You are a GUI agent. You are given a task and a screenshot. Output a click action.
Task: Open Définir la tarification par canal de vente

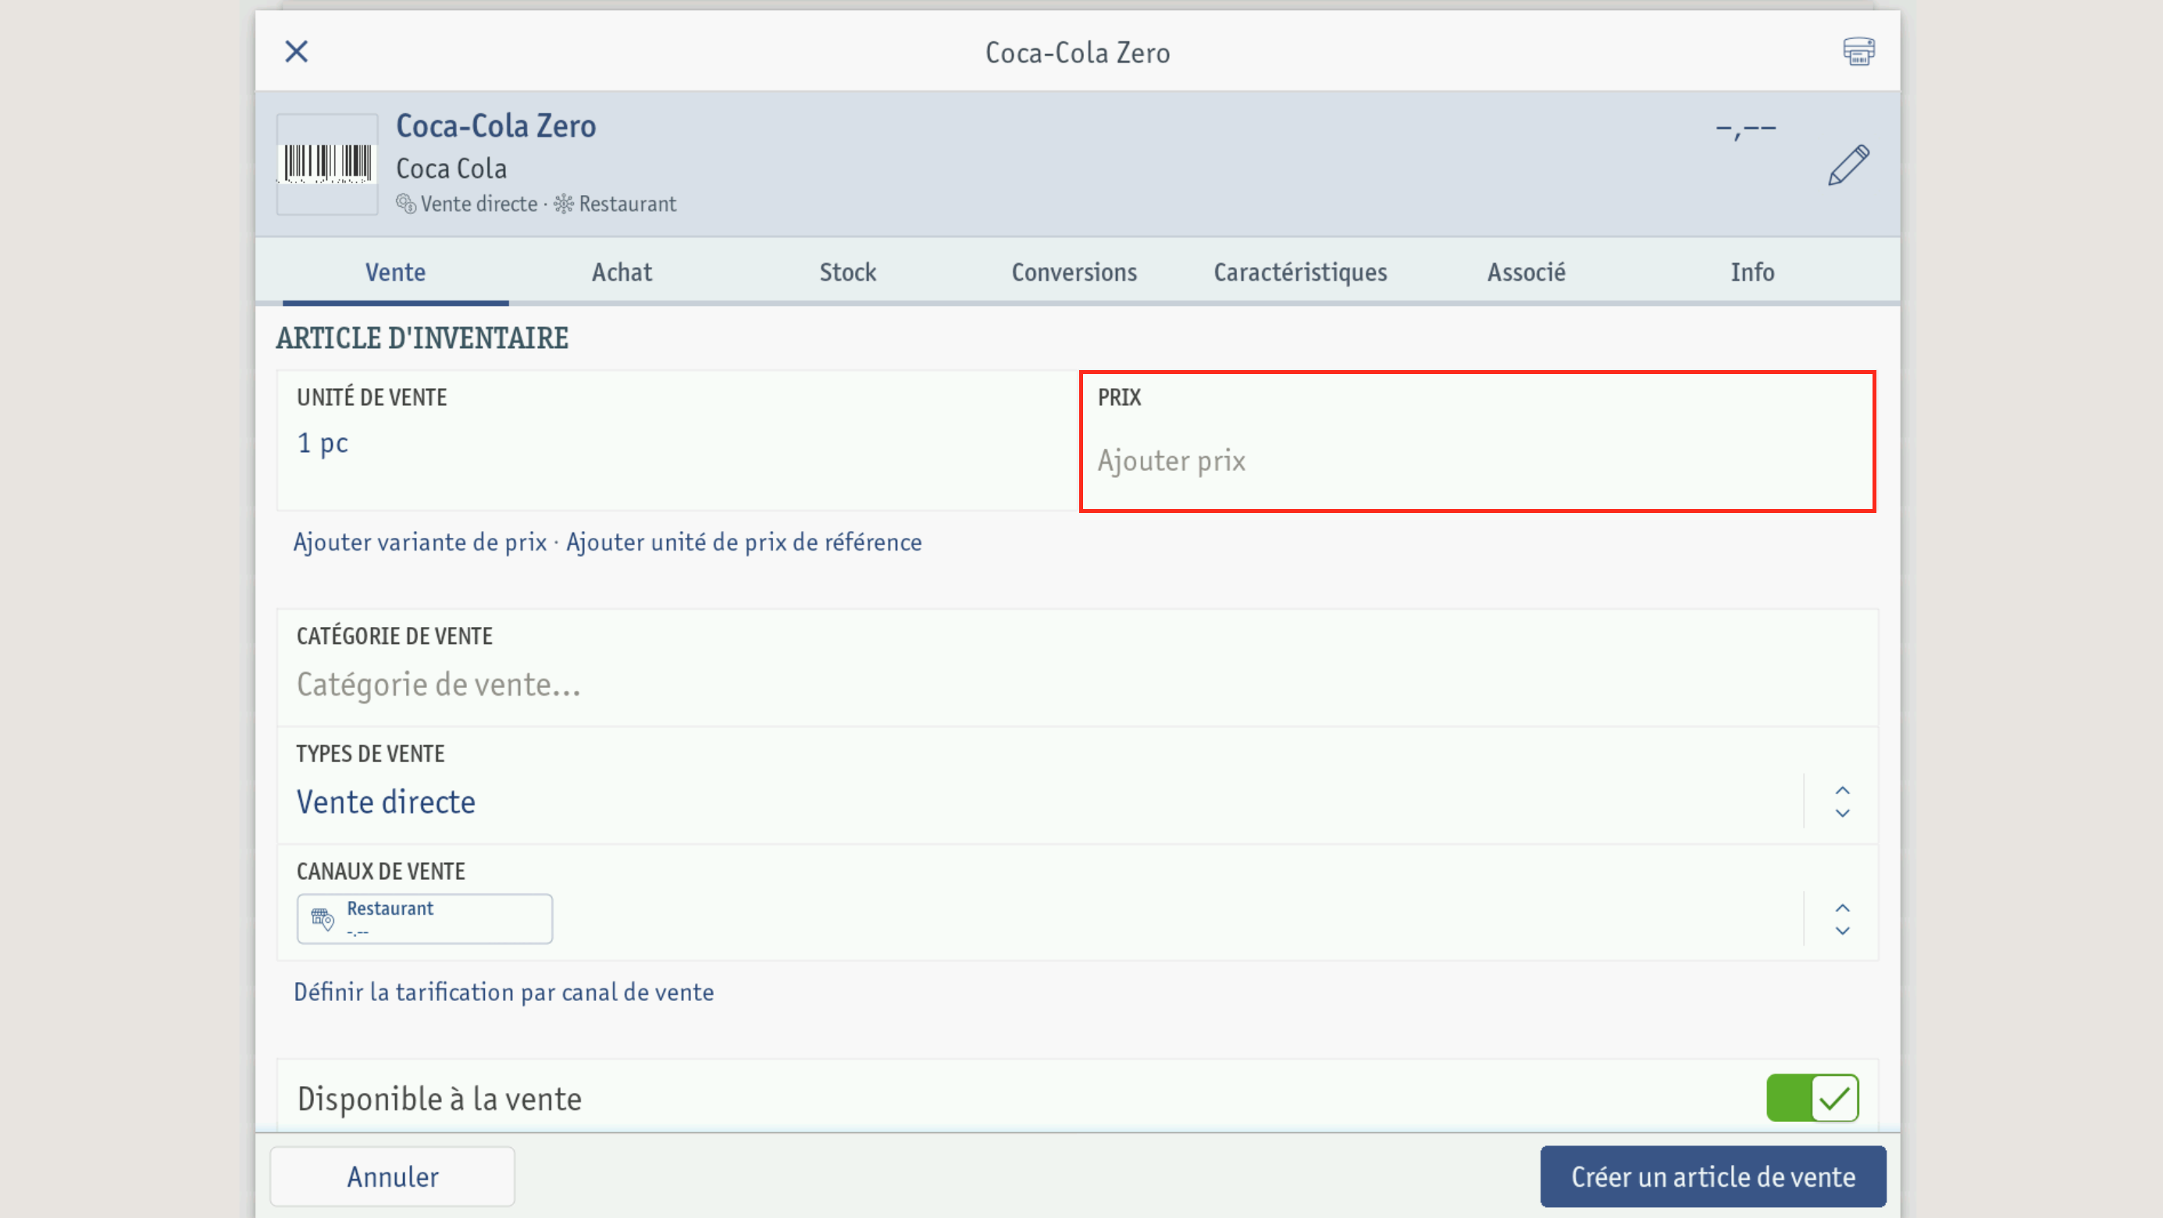pyautogui.click(x=504, y=992)
